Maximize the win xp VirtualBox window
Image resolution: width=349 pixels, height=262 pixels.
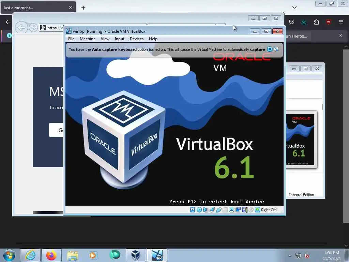(266, 31)
